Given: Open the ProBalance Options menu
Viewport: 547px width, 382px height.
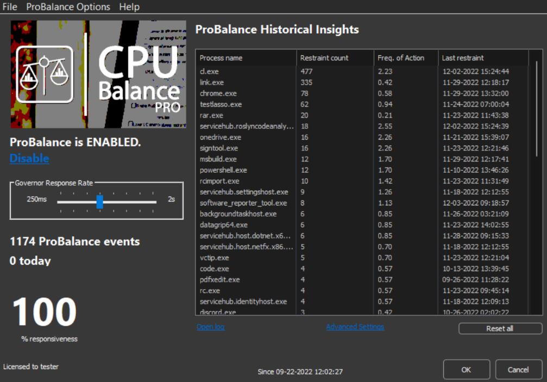Looking at the screenshot, I should [x=68, y=7].
